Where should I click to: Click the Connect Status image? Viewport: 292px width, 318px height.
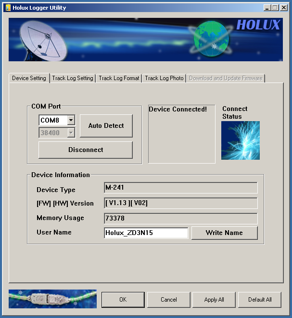pyautogui.click(x=241, y=140)
